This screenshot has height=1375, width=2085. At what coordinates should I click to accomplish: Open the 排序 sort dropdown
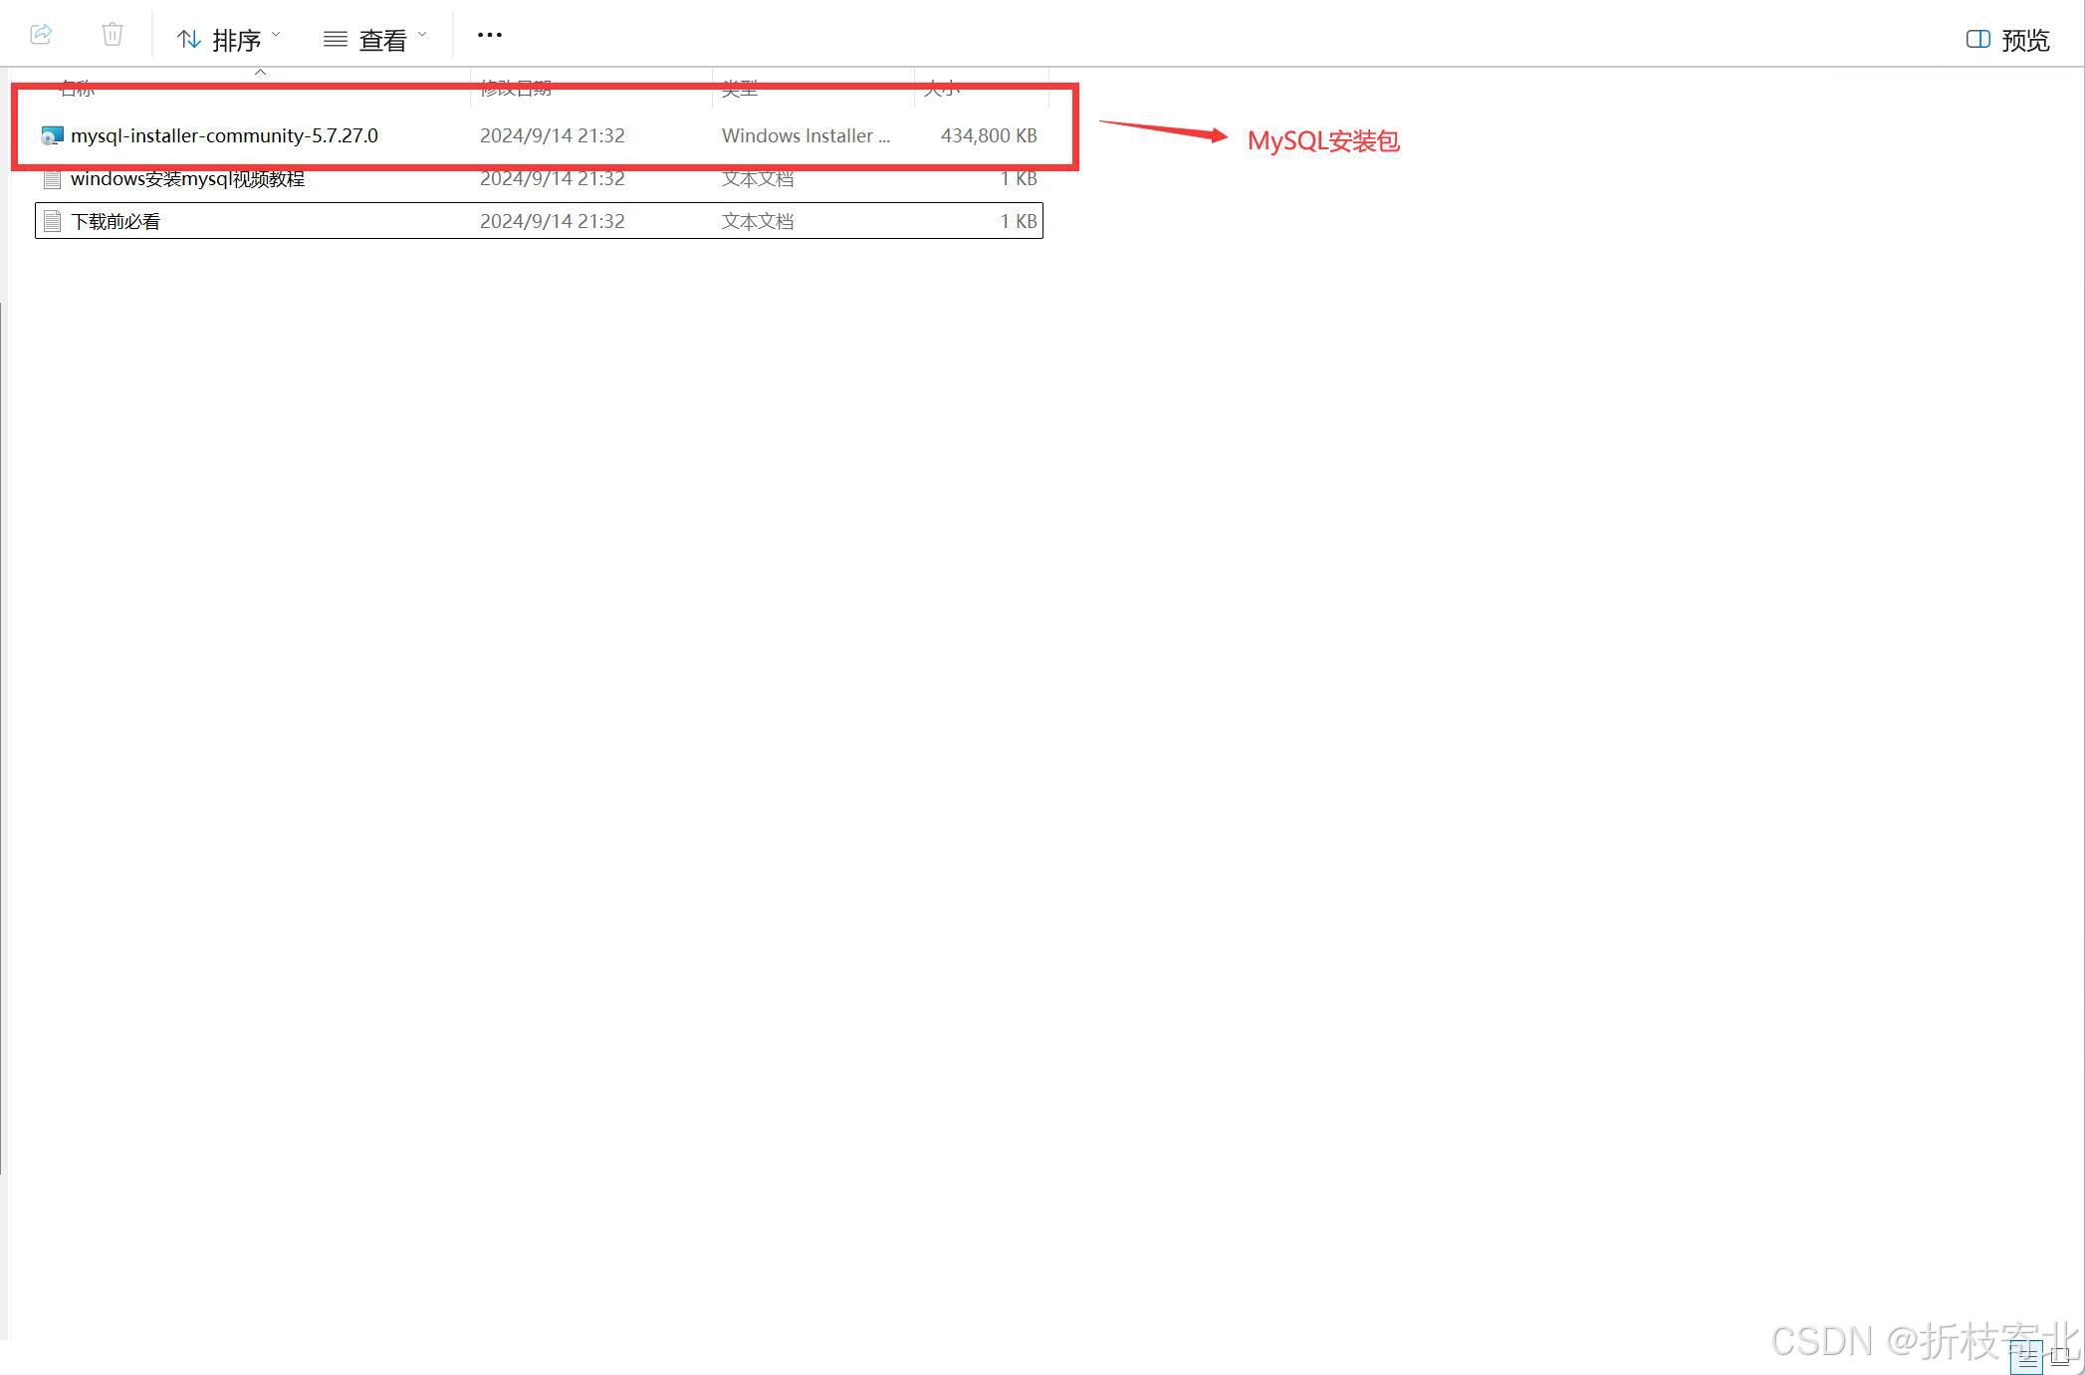(x=229, y=39)
